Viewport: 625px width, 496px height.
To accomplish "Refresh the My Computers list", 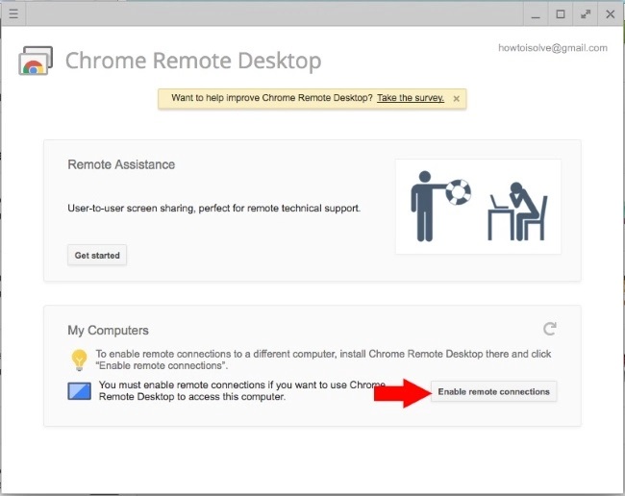I will click(550, 329).
